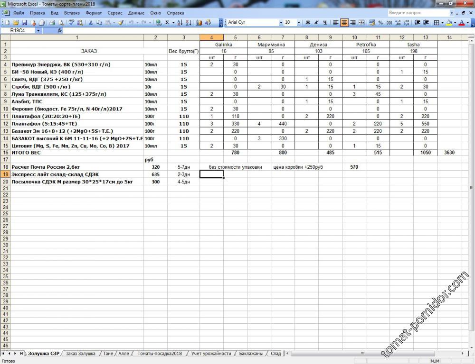Click the fx Insert Function button
This screenshot has height=364, width=475.
(59, 30)
